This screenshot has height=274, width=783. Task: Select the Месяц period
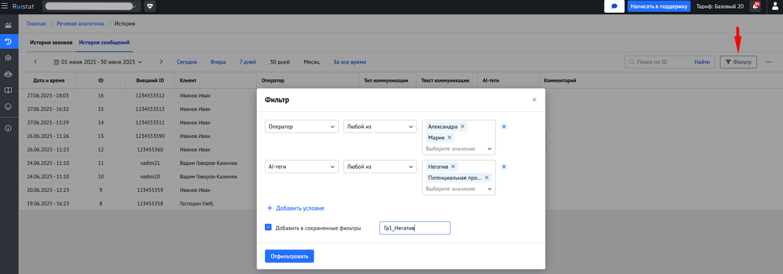pyautogui.click(x=312, y=62)
